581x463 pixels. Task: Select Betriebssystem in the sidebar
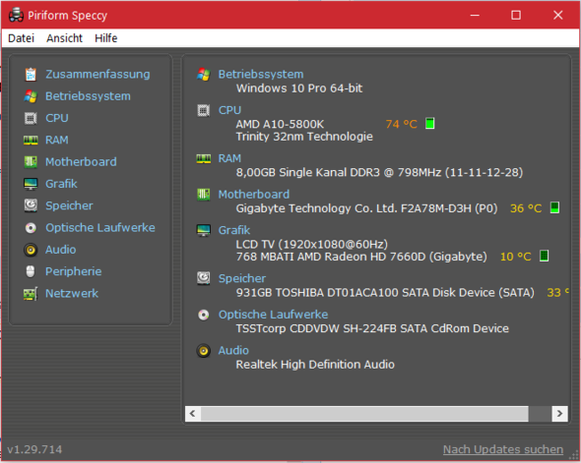[x=88, y=96]
